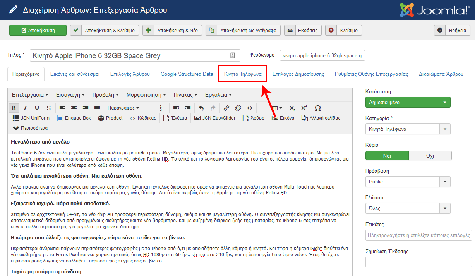475x276 pixels.
Task: Insert a bulleted list
Action: (151, 108)
